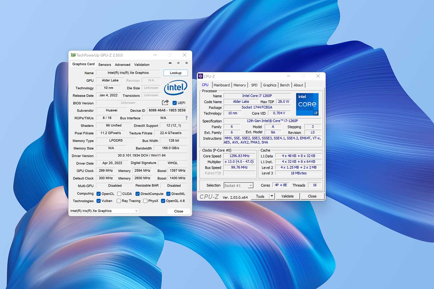Screen dimensions: 434x289
Task: Toggle the DirectML checkbox
Action: click(168, 194)
